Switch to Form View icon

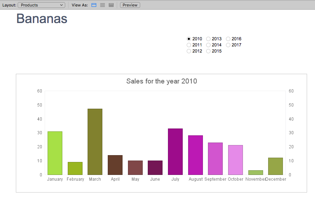coord(94,5)
